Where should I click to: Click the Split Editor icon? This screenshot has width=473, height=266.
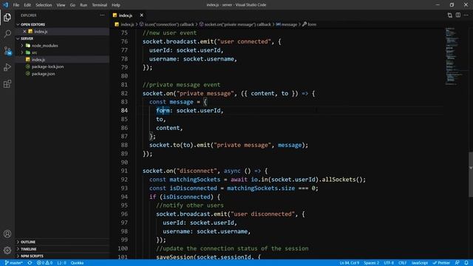point(458,15)
